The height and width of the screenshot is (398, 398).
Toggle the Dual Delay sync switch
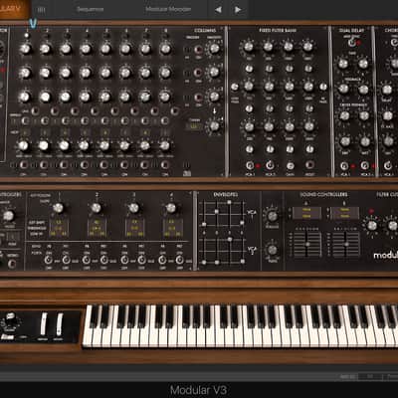[352, 43]
